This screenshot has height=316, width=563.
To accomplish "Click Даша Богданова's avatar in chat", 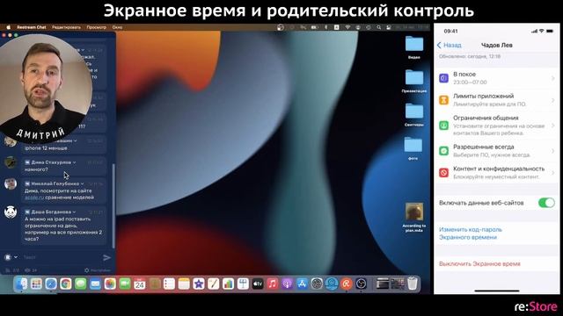I will (11, 212).
